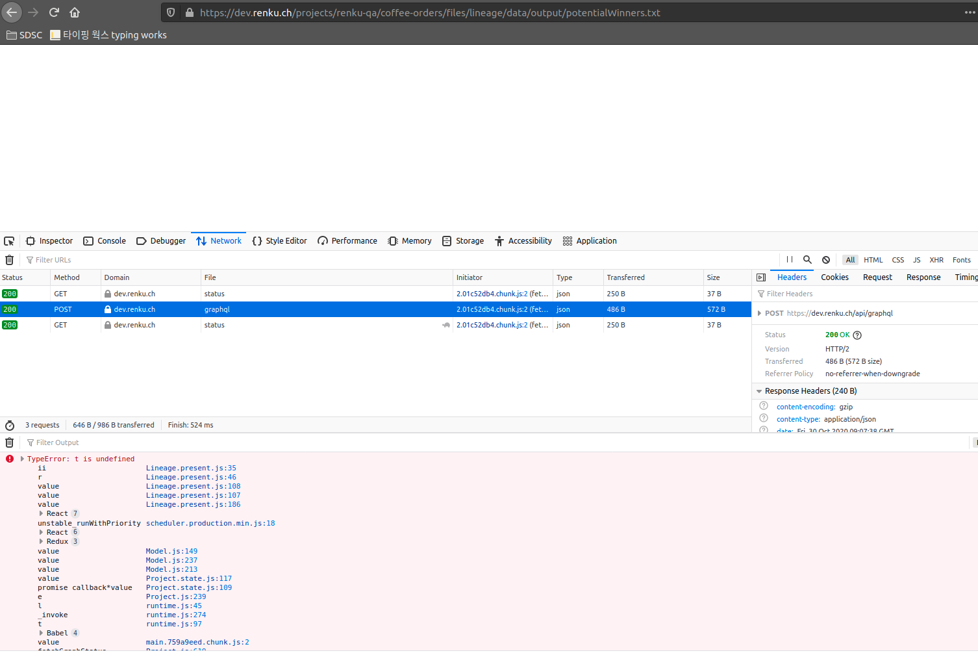Open the network request search
This screenshot has width=978, height=653.
(807, 259)
